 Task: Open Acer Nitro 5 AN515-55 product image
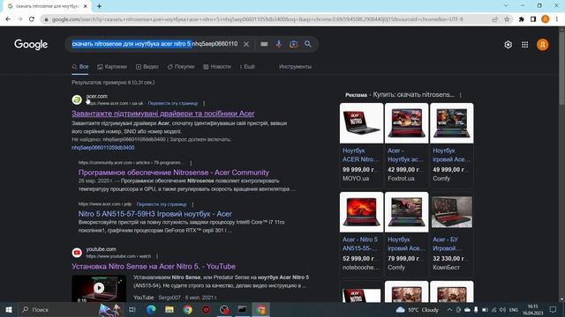361,212
